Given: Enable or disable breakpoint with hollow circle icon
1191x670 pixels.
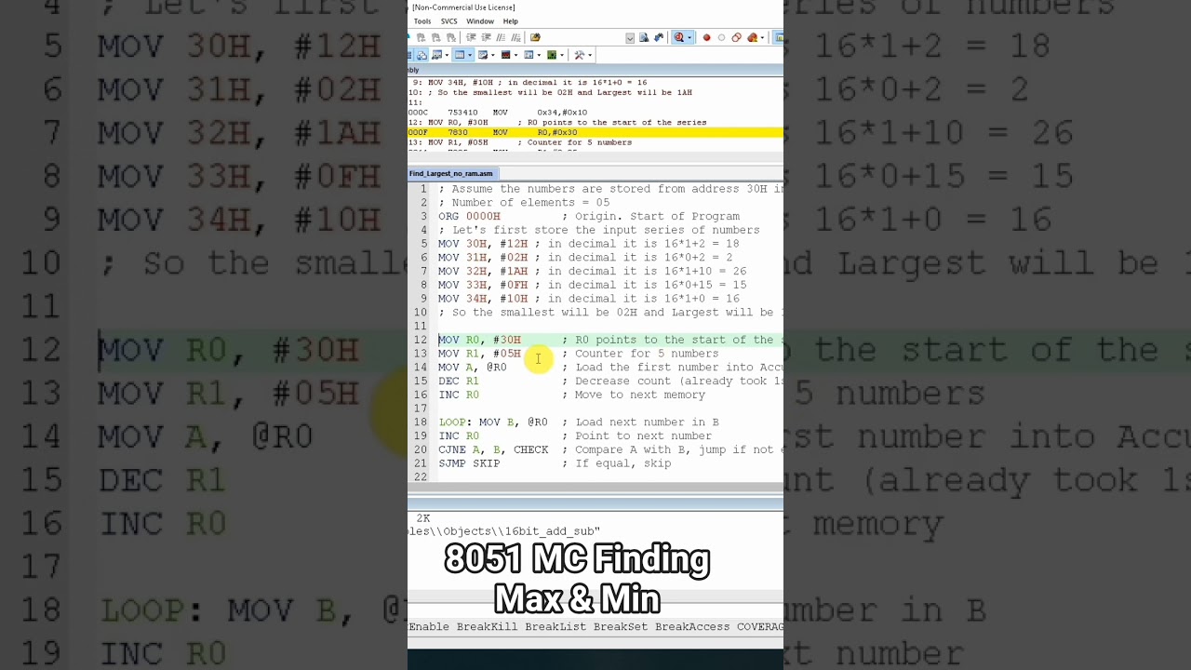Looking at the screenshot, I should 721,37.
